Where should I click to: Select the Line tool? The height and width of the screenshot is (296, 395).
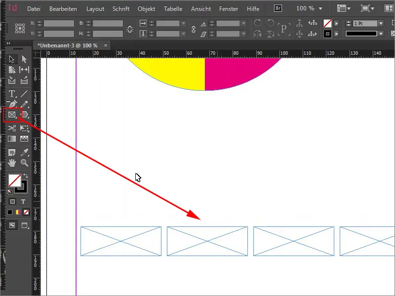pyautogui.click(x=24, y=94)
